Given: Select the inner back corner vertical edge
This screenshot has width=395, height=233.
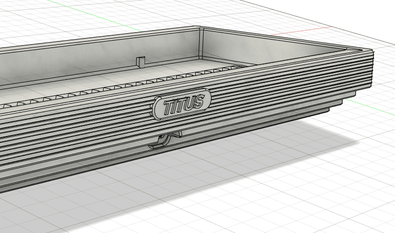Looking at the screenshot, I should pos(202,43).
